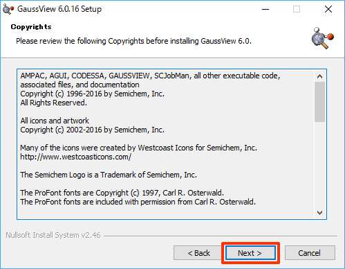
Task: Click the empty scrollbar track below the thumb
Action: 319,164
